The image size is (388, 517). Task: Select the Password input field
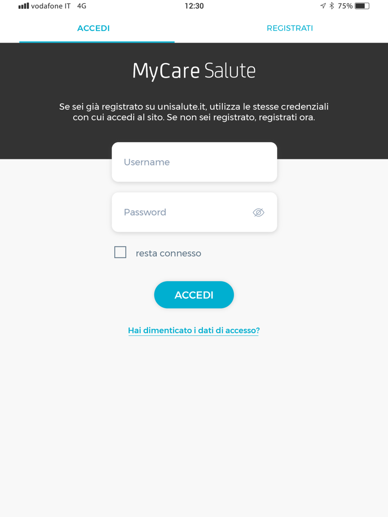pos(183,212)
